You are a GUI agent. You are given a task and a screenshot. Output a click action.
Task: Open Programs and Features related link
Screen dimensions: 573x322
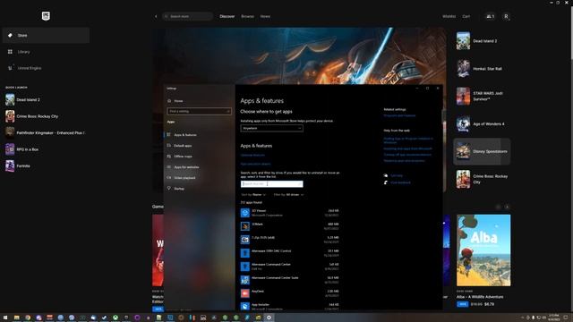(399, 115)
